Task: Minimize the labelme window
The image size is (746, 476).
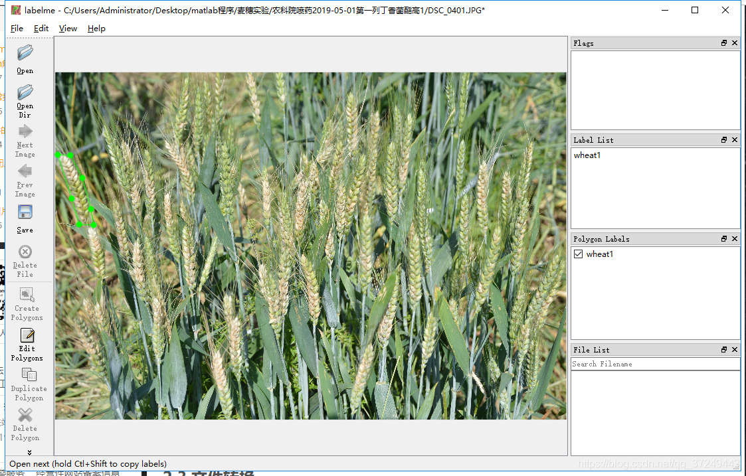Action: 665,10
